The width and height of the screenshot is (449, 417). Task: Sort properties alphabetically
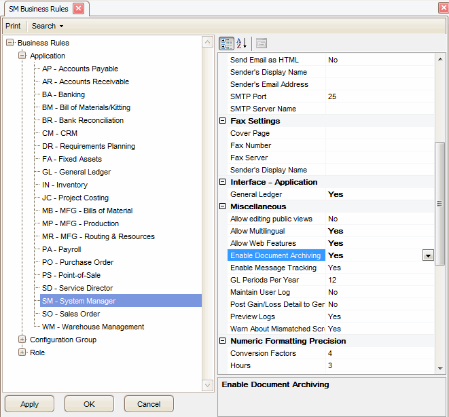click(241, 43)
